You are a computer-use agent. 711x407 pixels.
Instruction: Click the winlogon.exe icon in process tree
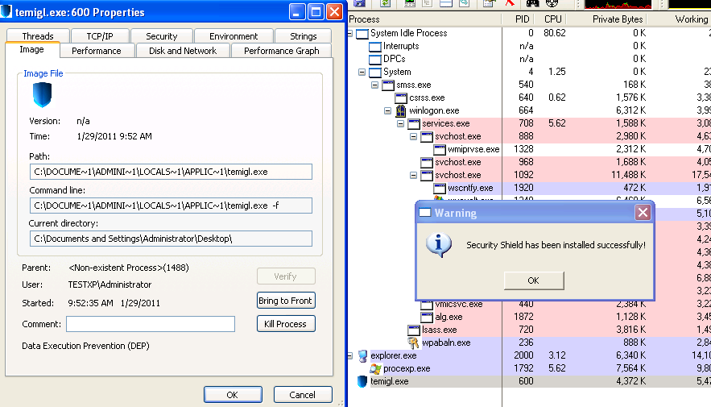[x=400, y=110]
